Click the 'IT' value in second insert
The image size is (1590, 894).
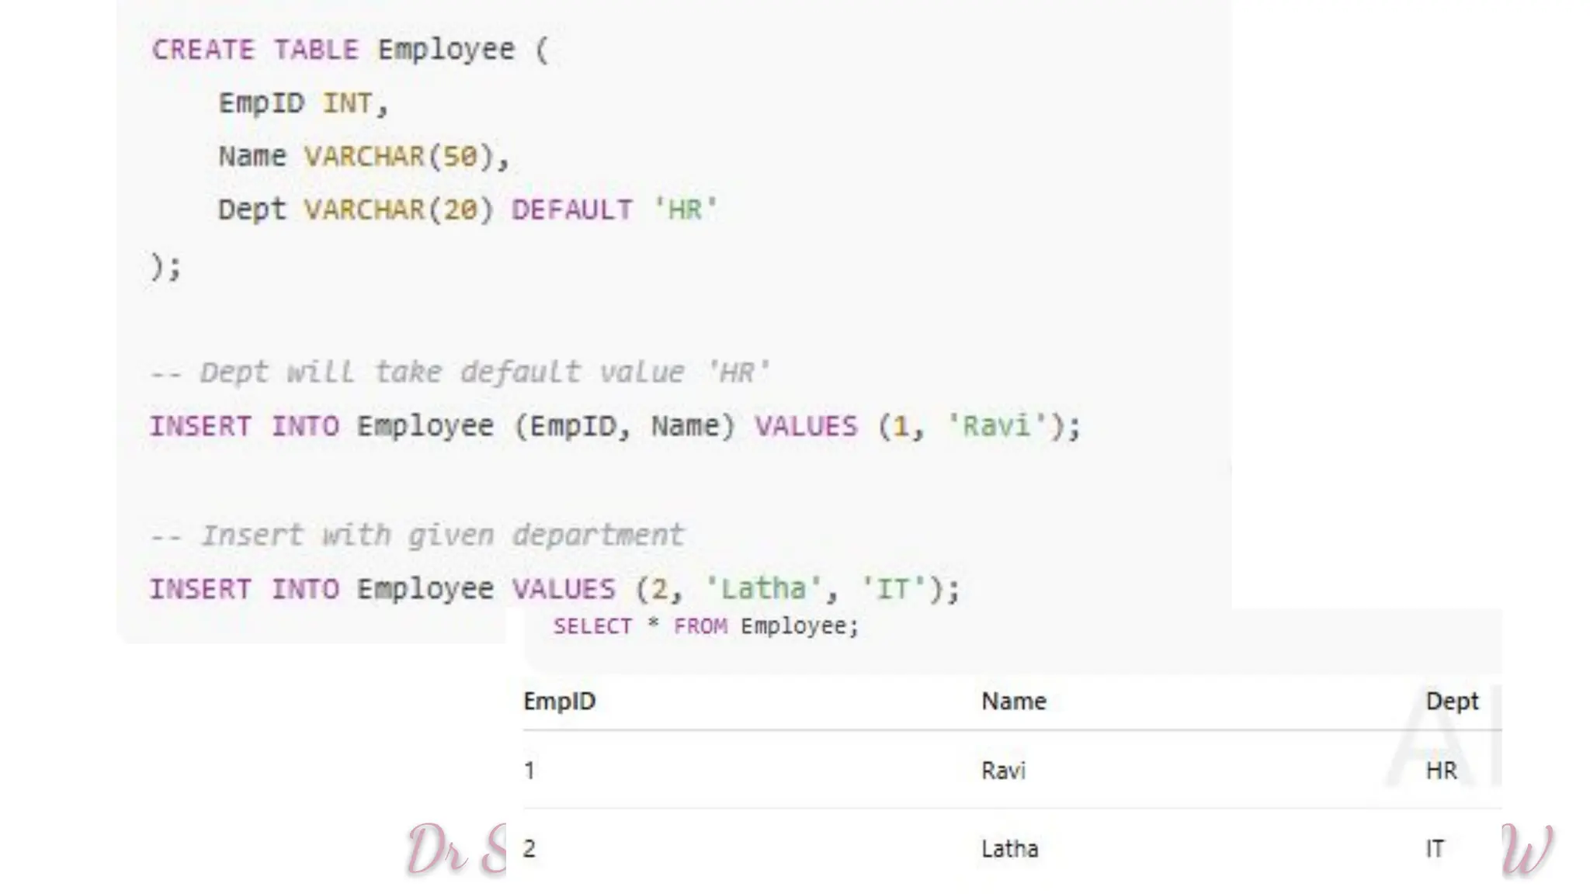(894, 589)
